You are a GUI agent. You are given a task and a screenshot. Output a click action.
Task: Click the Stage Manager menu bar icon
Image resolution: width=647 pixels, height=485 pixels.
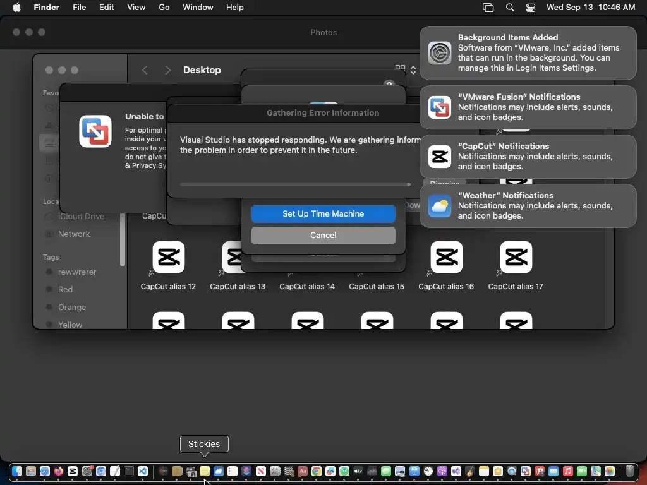(x=488, y=8)
